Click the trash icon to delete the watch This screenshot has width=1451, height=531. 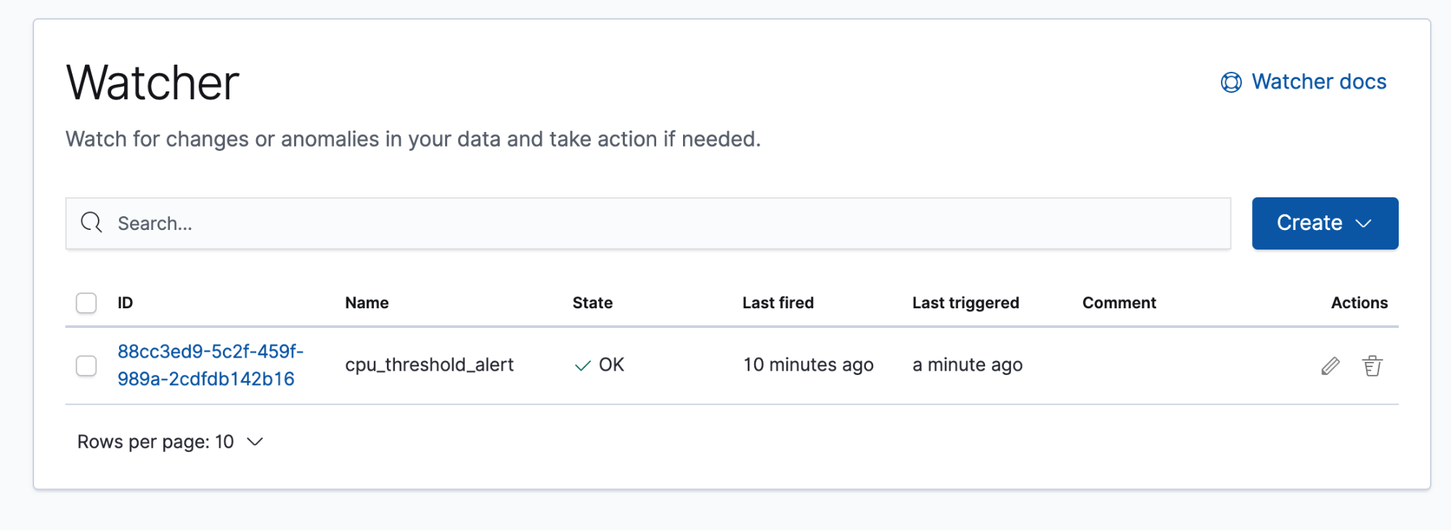pyautogui.click(x=1372, y=366)
